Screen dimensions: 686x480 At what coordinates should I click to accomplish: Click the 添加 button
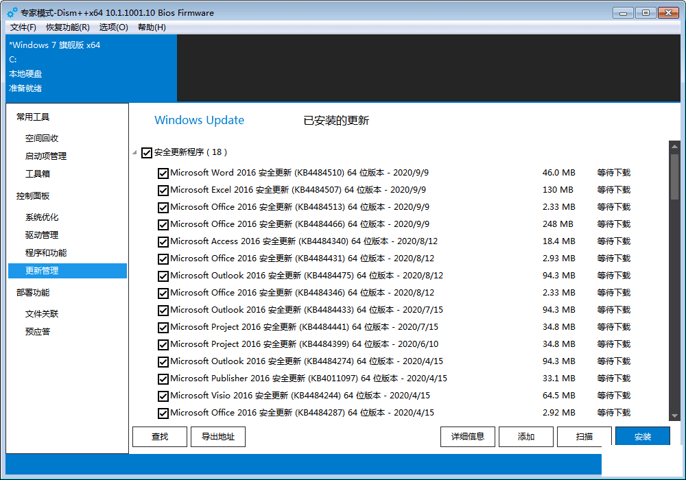pos(526,437)
